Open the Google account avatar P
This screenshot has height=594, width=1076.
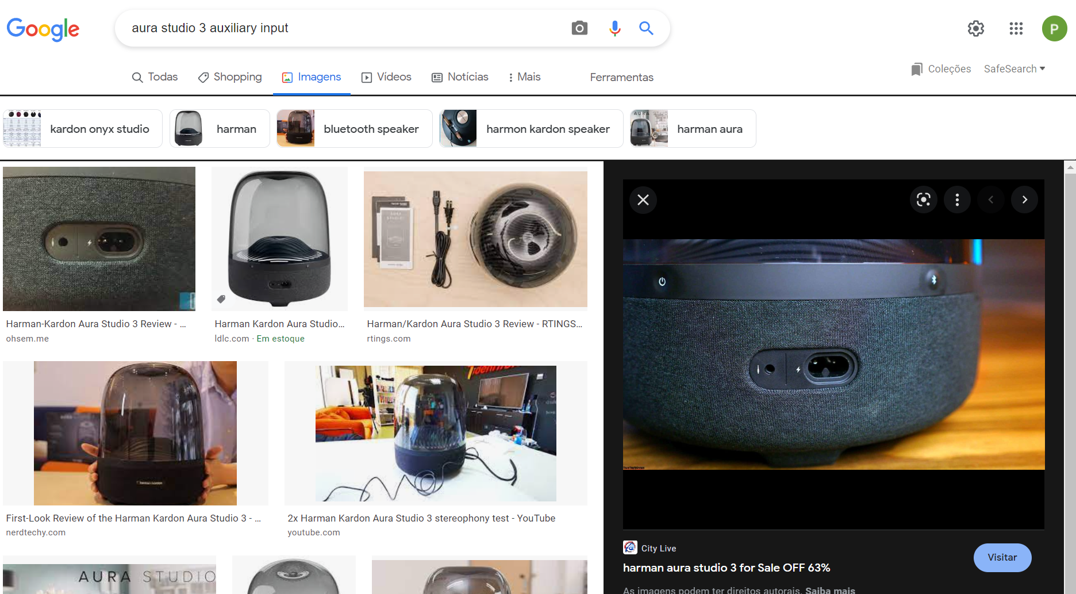[1054, 28]
